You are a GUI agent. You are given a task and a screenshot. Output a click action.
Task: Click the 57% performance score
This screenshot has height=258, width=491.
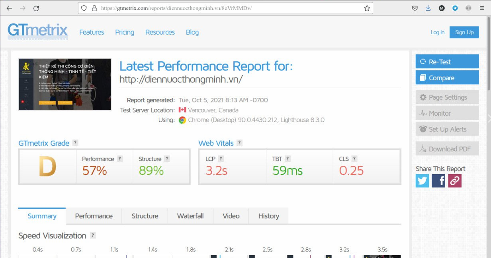point(95,171)
